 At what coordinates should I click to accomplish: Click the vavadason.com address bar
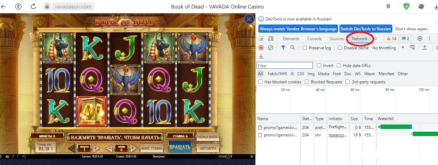point(73,6)
